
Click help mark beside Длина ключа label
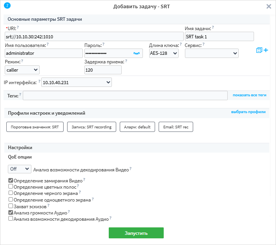click(x=181, y=45)
